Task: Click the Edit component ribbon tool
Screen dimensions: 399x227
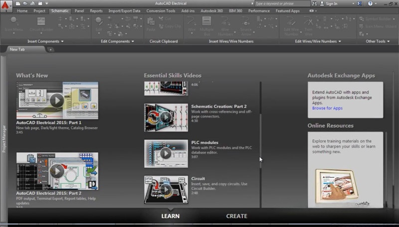Action: coord(99,25)
